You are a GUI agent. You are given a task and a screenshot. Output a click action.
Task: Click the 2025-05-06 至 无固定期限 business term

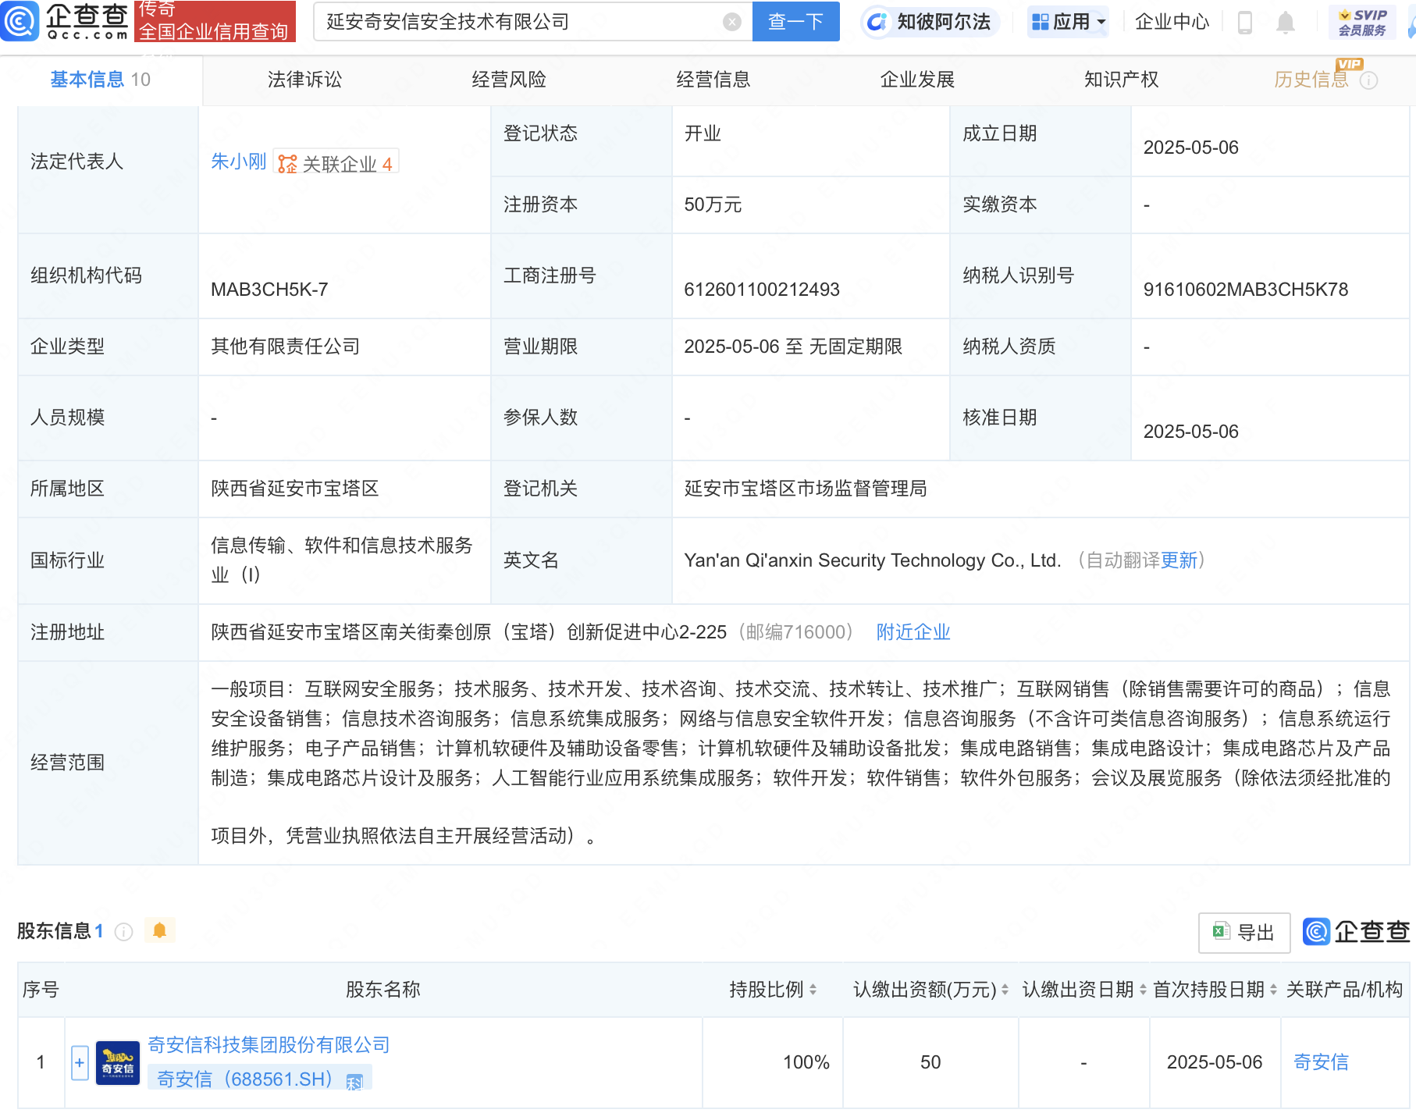coord(793,347)
